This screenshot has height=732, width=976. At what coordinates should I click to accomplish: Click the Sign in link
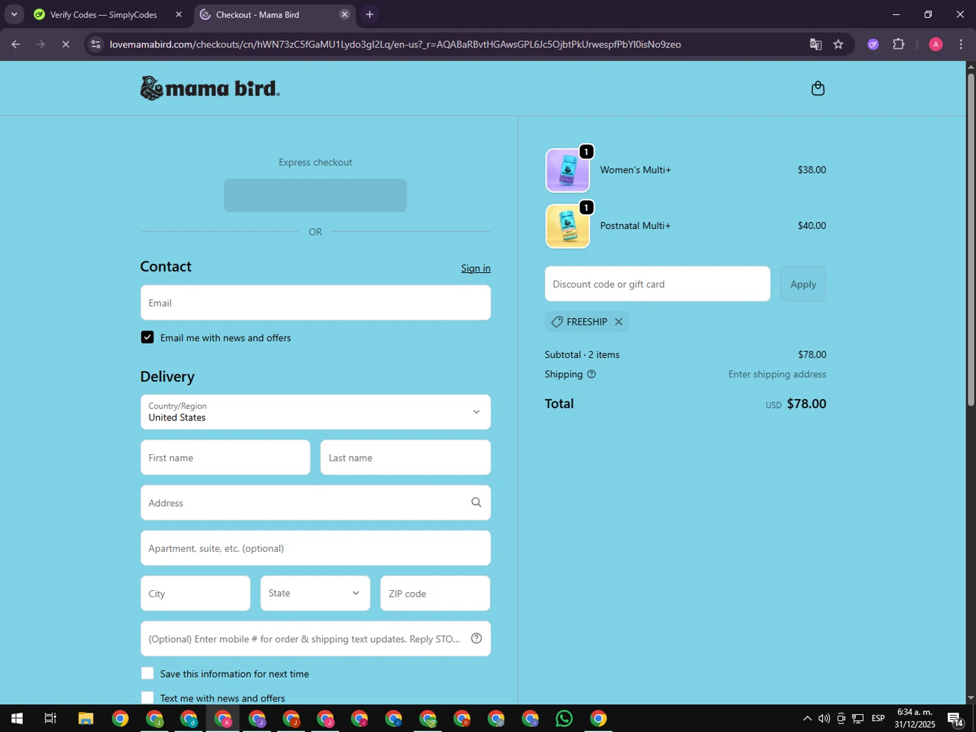[476, 268]
